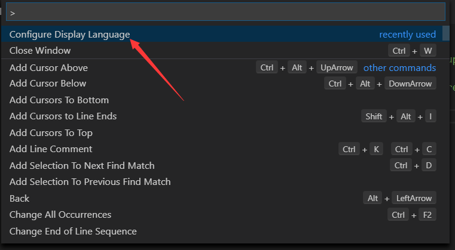
Task: Click the 'recently used' label
Action: pyautogui.click(x=407, y=35)
